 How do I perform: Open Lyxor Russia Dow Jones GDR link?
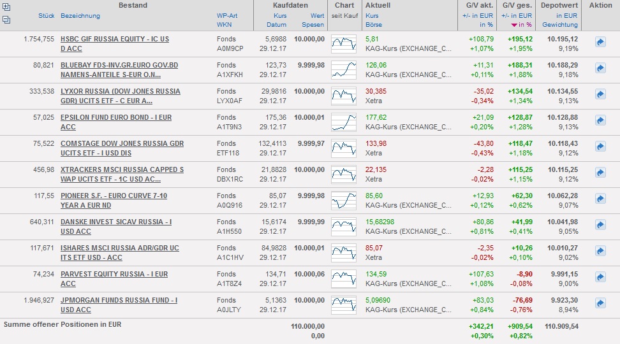pos(120,96)
